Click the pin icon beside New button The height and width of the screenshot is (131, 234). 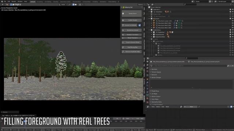[199, 107]
